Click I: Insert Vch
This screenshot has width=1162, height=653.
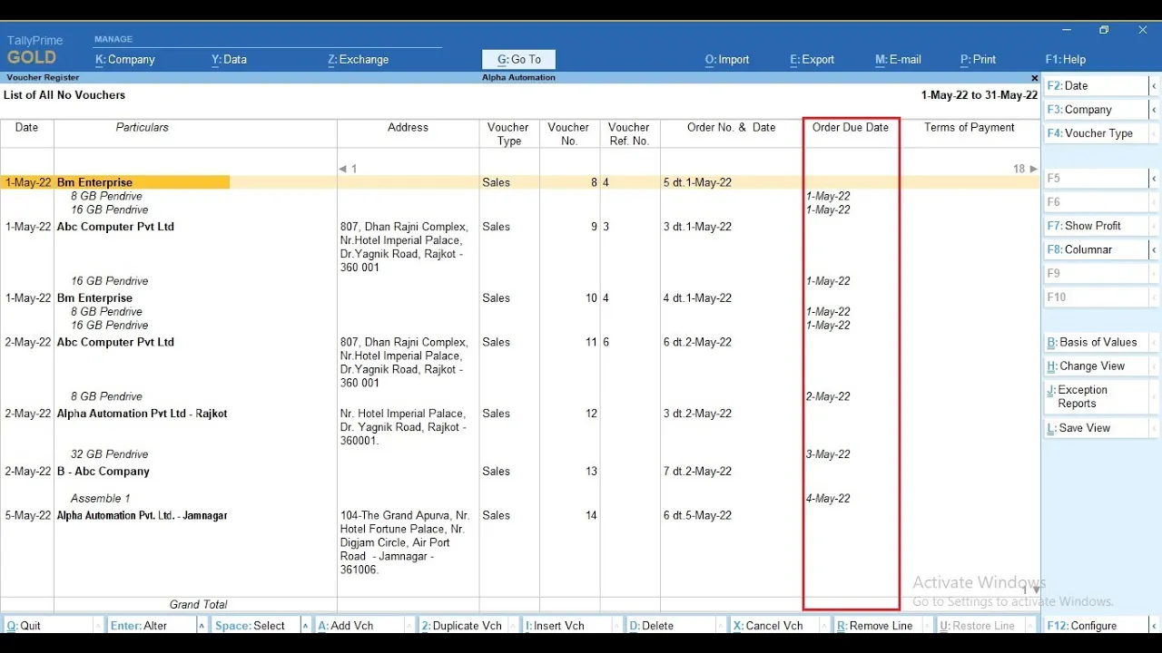(566, 626)
